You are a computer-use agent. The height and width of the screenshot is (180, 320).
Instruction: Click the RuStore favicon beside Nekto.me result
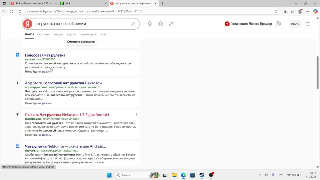coord(17,146)
